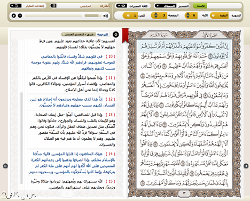Select tafsir entry number (12)
This screenshot has height=201, width=250.
[72, 102]
